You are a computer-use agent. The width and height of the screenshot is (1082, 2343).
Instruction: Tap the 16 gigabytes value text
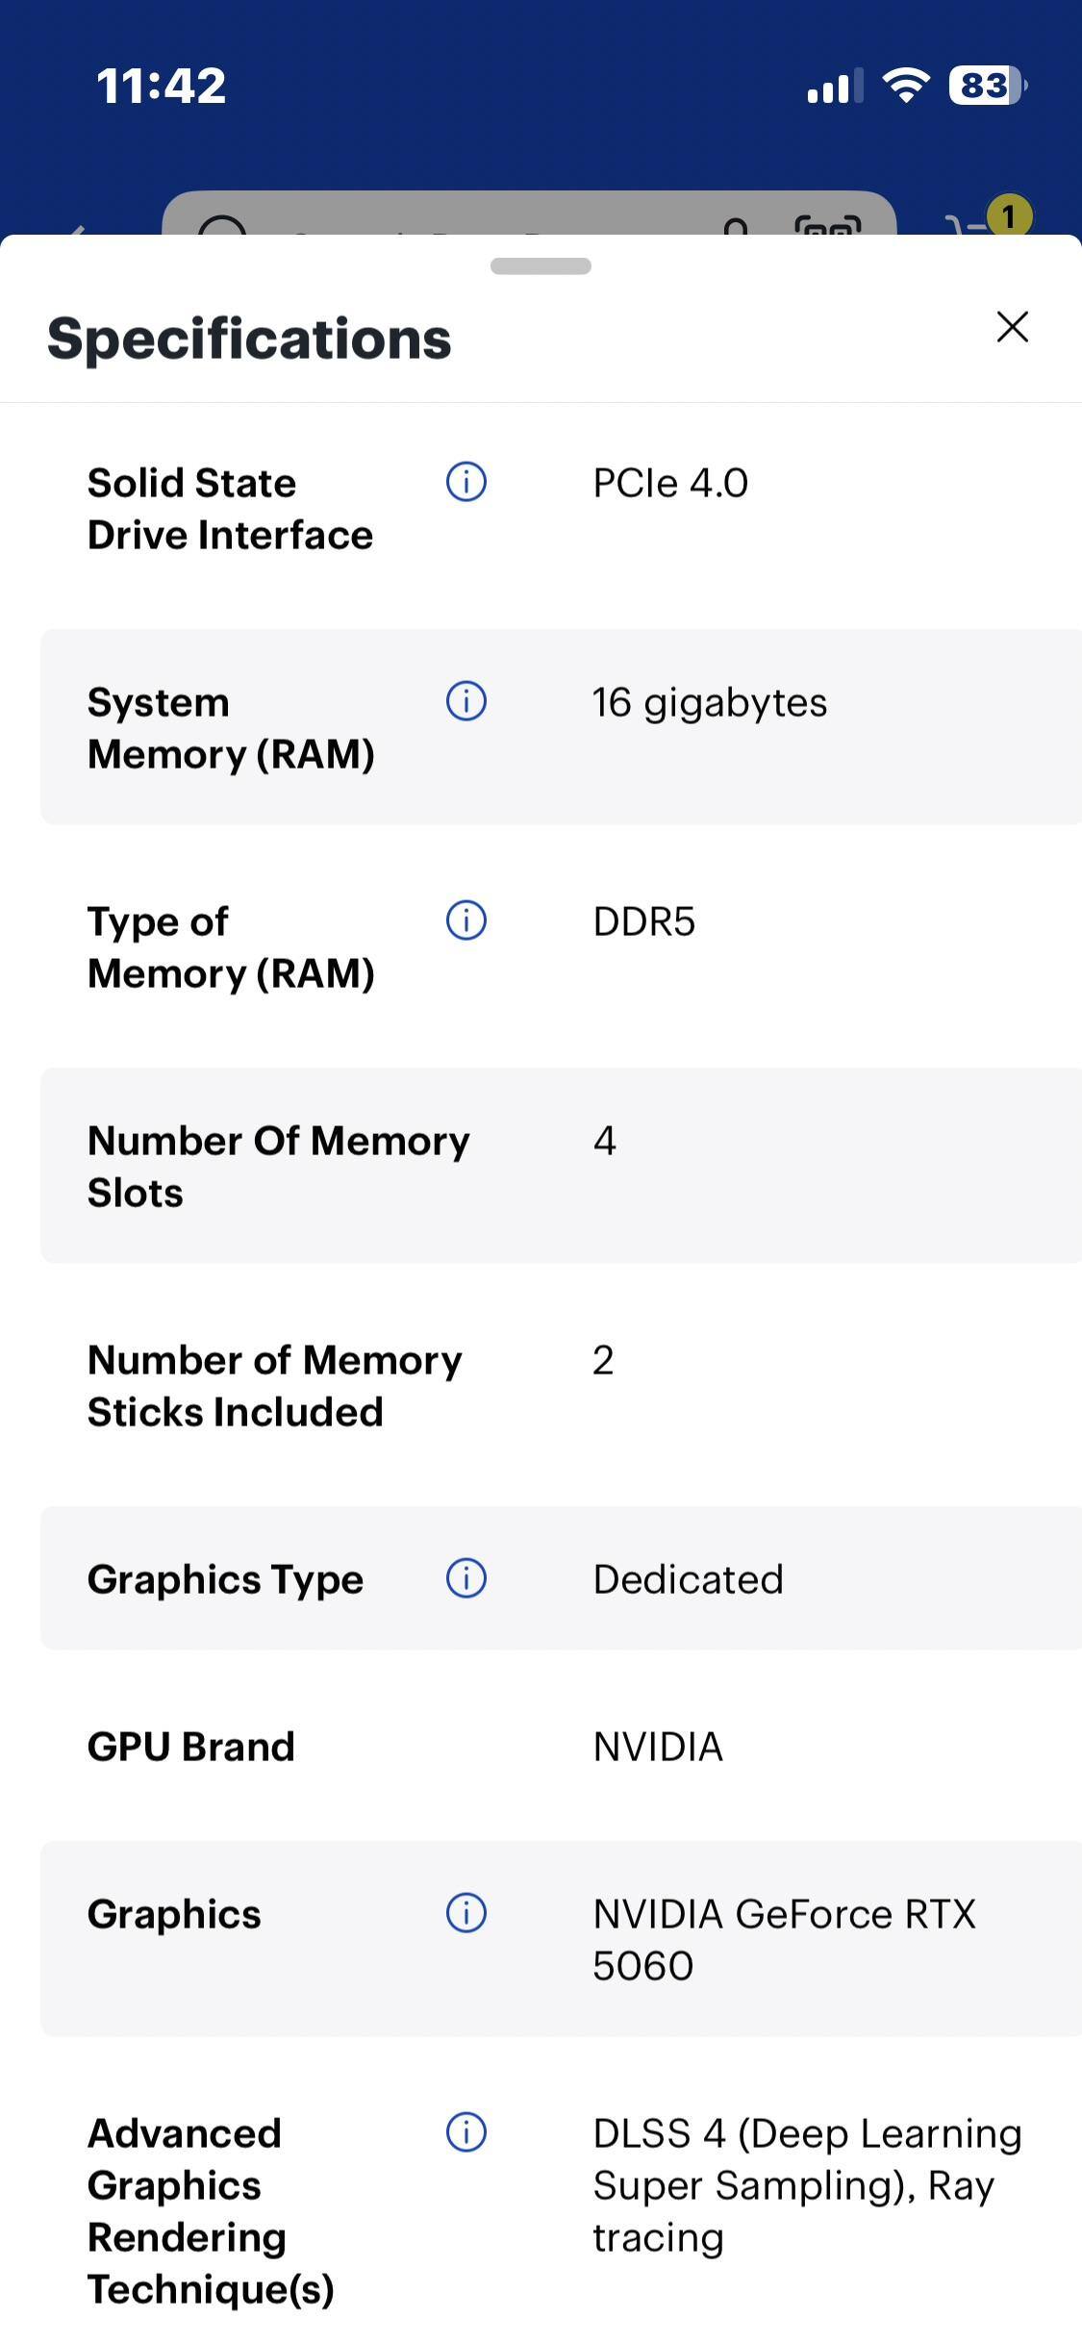pos(710,702)
